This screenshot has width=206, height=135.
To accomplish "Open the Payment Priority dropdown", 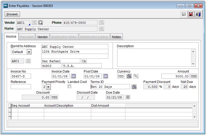I will pos(48,87).
